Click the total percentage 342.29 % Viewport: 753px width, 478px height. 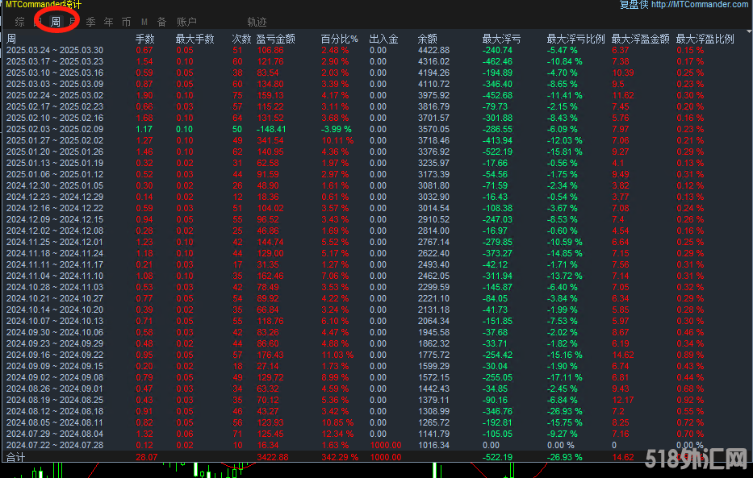tap(340, 457)
